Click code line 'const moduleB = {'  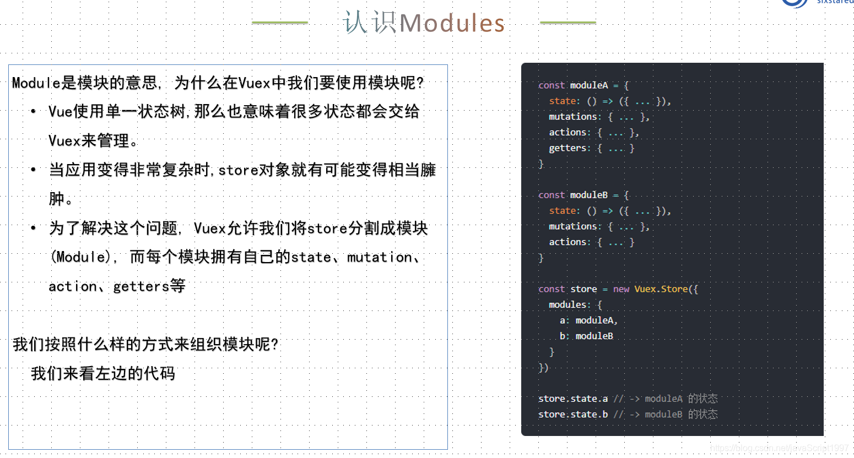[583, 195]
